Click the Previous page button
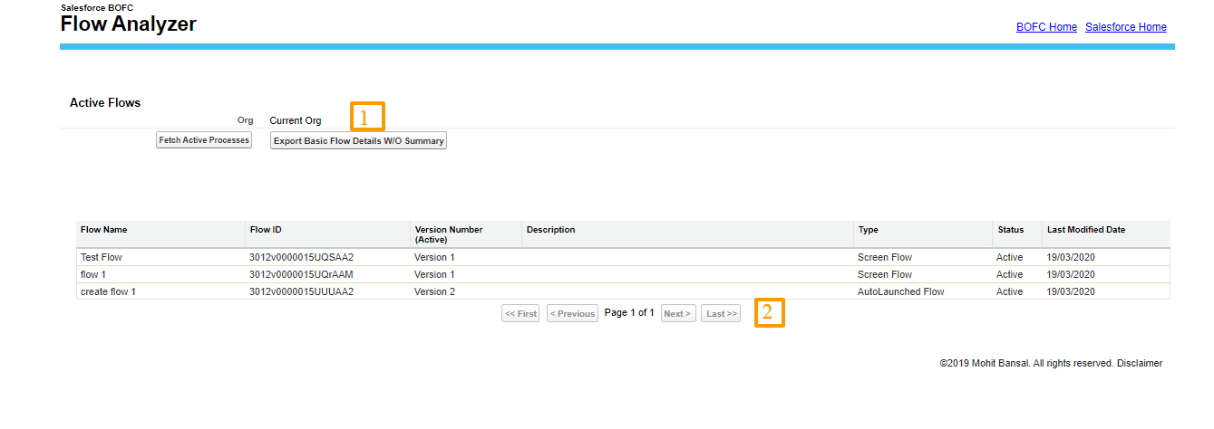This screenshot has height=429, width=1214. pos(572,313)
